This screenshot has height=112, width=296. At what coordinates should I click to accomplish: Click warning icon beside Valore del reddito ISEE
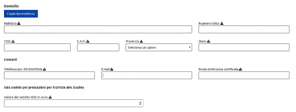50,97
